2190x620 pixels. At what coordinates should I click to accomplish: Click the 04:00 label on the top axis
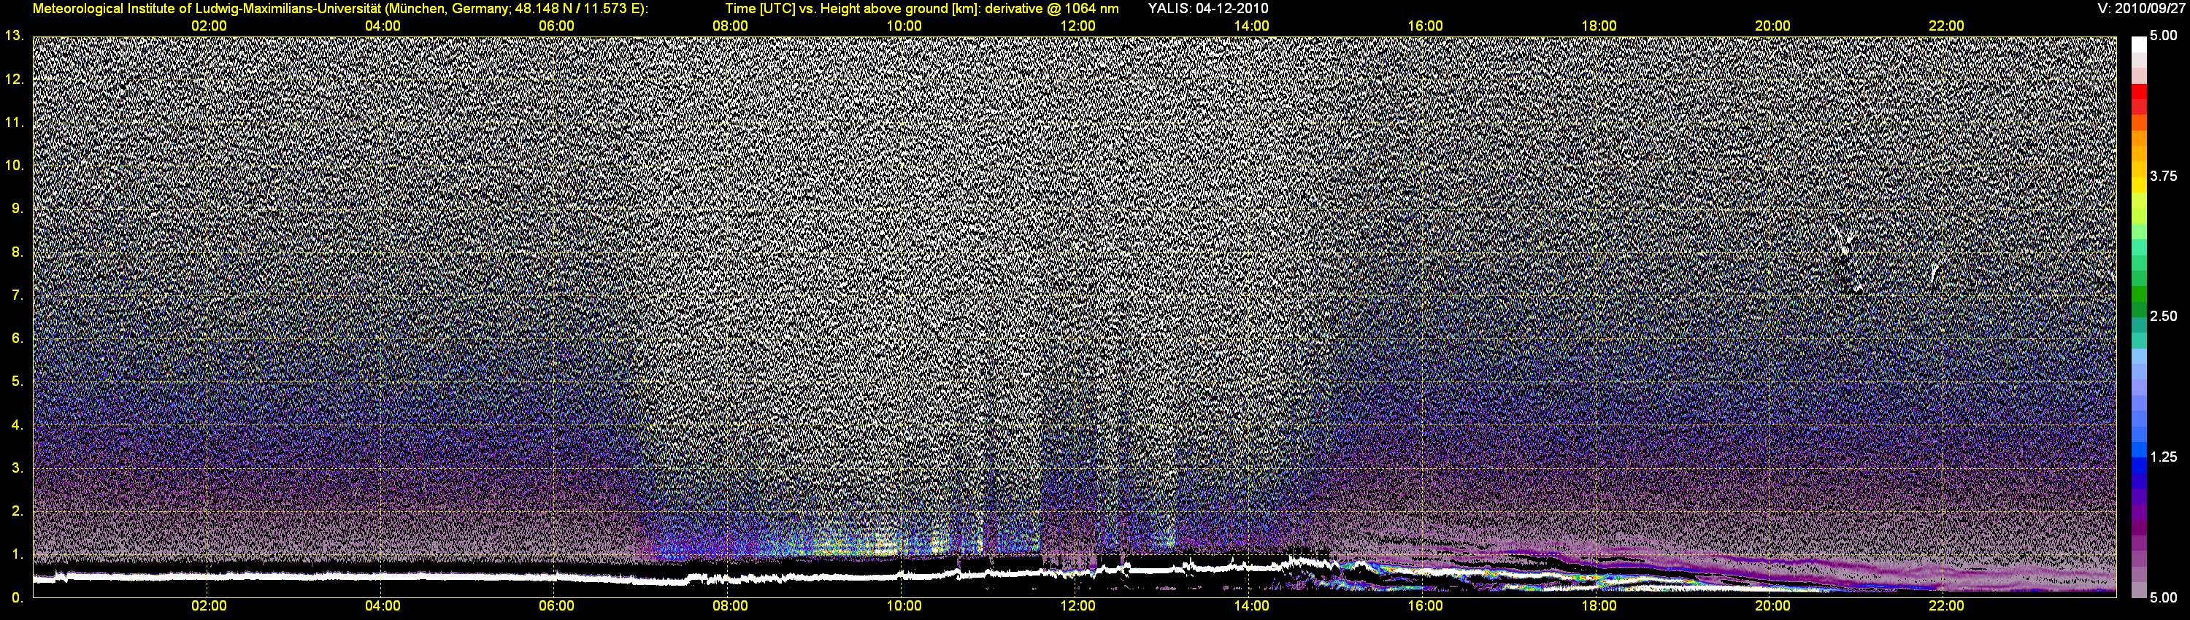click(x=383, y=26)
